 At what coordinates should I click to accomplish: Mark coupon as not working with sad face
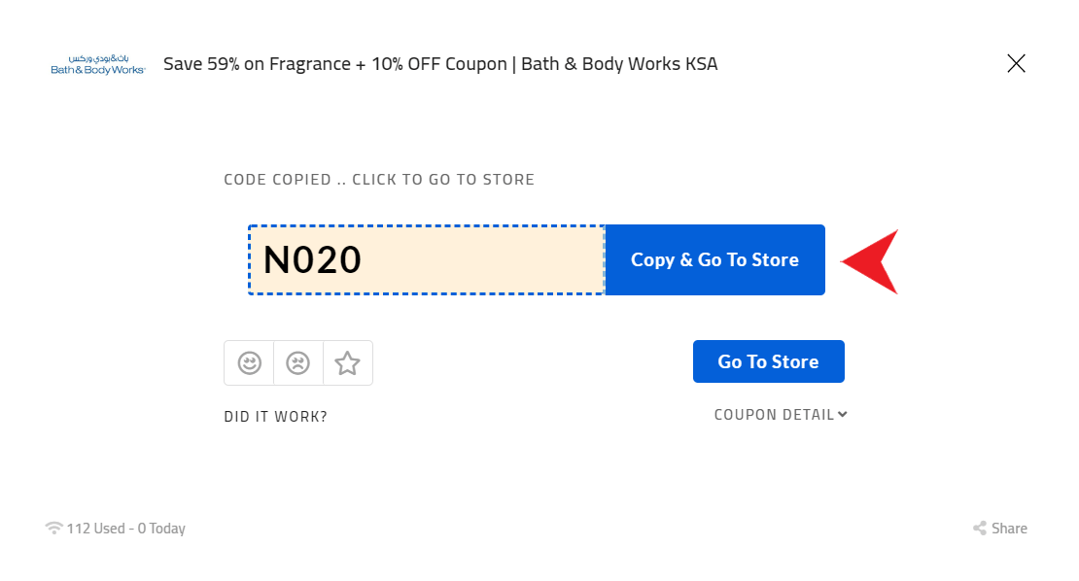click(298, 363)
